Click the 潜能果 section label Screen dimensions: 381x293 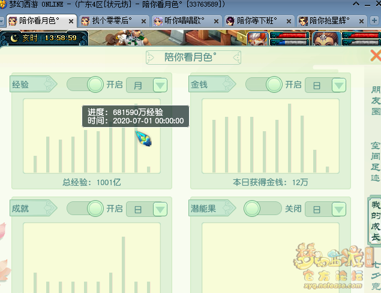coord(212,209)
